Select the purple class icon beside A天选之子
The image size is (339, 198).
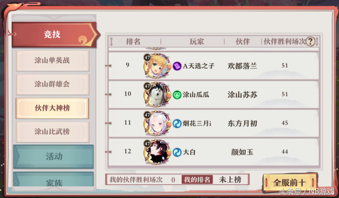(177, 66)
